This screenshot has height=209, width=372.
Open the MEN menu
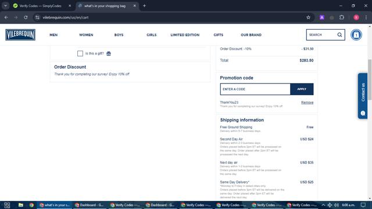click(53, 35)
